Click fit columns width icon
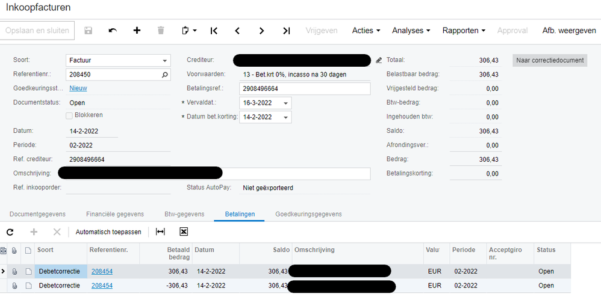This screenshot has height=303, width=601. tap(160, 231)
